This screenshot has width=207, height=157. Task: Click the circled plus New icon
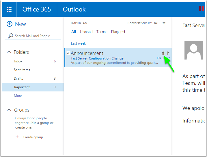9,24
